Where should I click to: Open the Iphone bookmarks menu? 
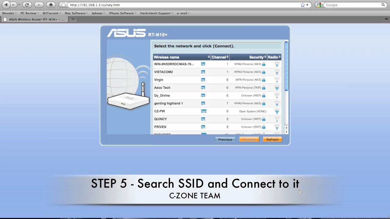98,13
